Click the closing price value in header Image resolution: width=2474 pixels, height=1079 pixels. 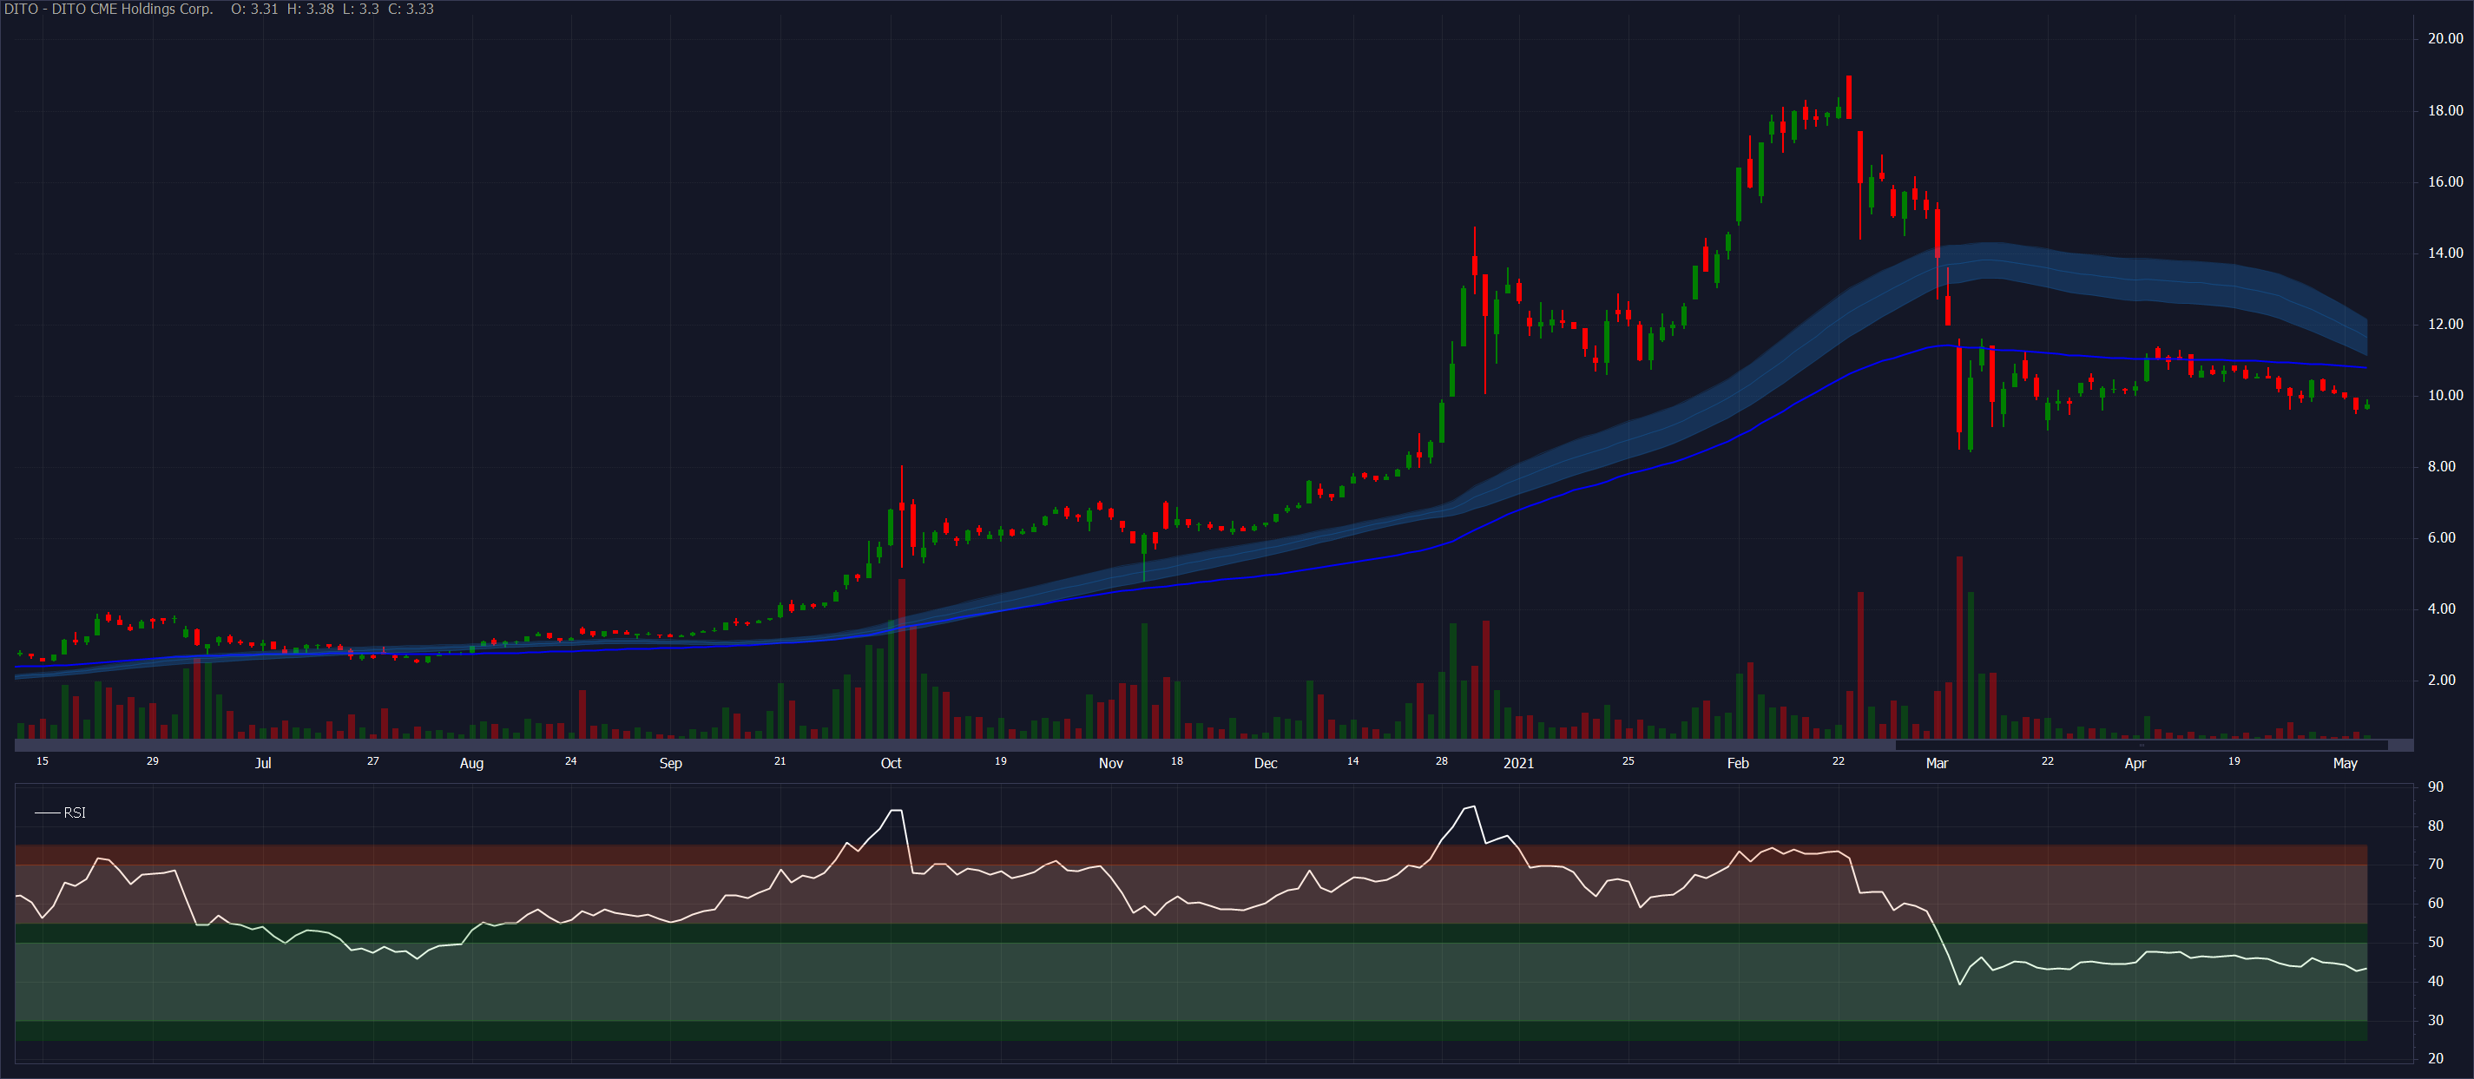[419, 9]
